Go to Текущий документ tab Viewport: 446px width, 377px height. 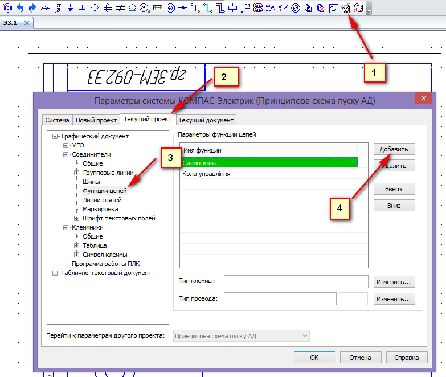coord(206,120)
